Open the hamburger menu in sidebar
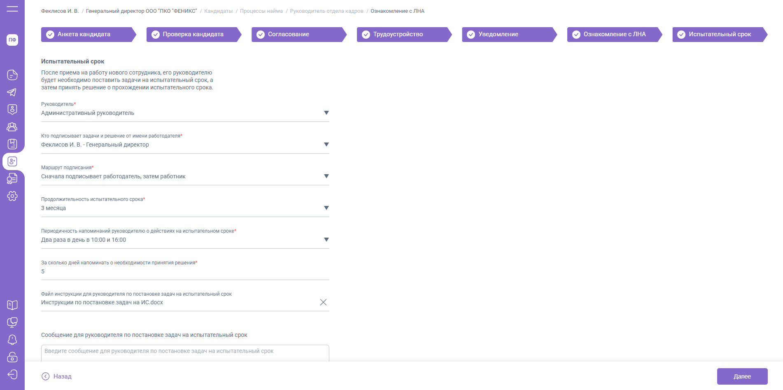 pyautogui.click(x=12, y=9)
